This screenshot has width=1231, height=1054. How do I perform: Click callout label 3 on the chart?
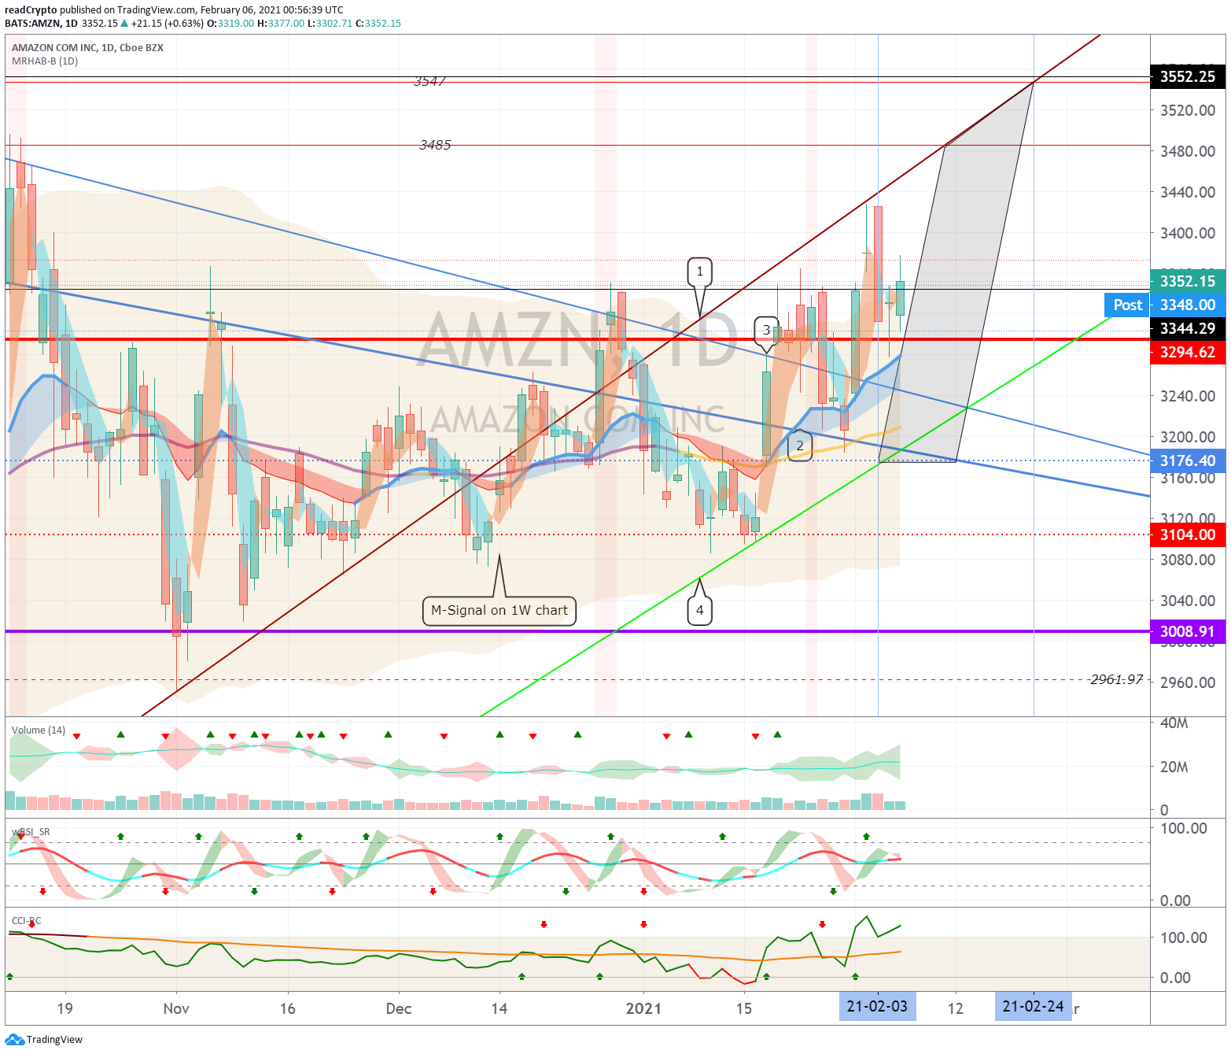point(766,330)
